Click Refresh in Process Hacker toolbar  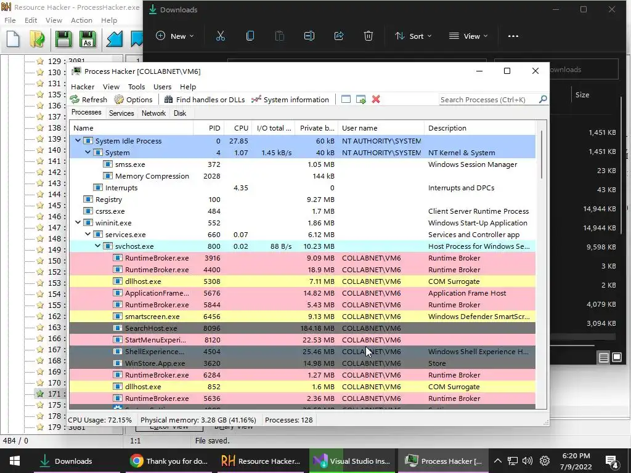coord(89,99)
